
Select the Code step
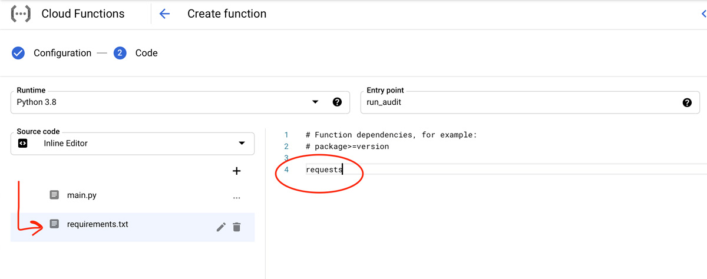click(146, 53)
